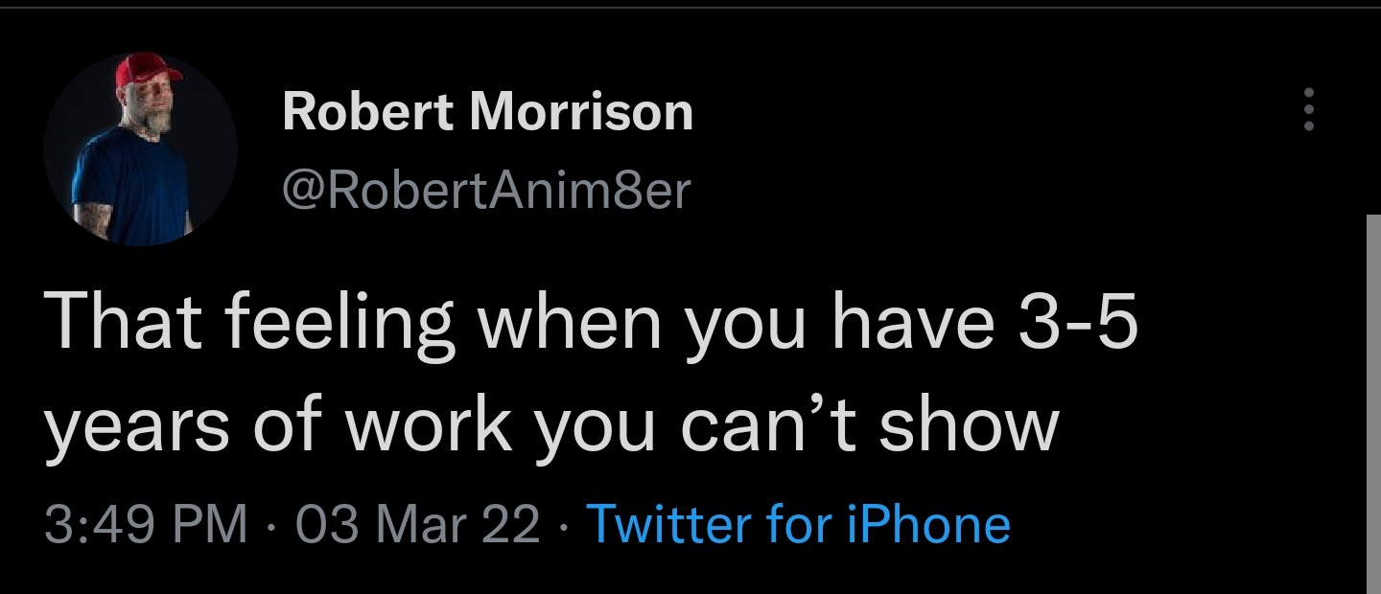Click the word "iPhone" in the source label
The image size is (1381, 594).
[929, 524]
